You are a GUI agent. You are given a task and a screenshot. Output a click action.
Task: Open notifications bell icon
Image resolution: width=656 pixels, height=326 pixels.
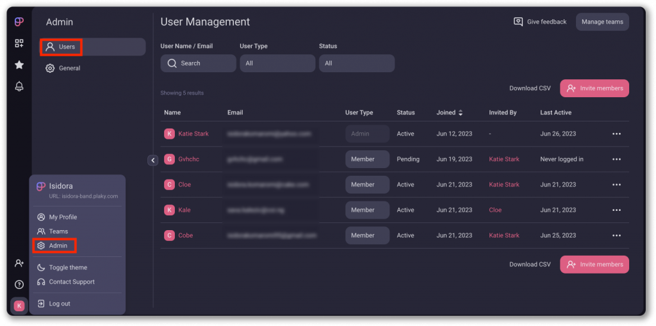click(x=19, y=86)
